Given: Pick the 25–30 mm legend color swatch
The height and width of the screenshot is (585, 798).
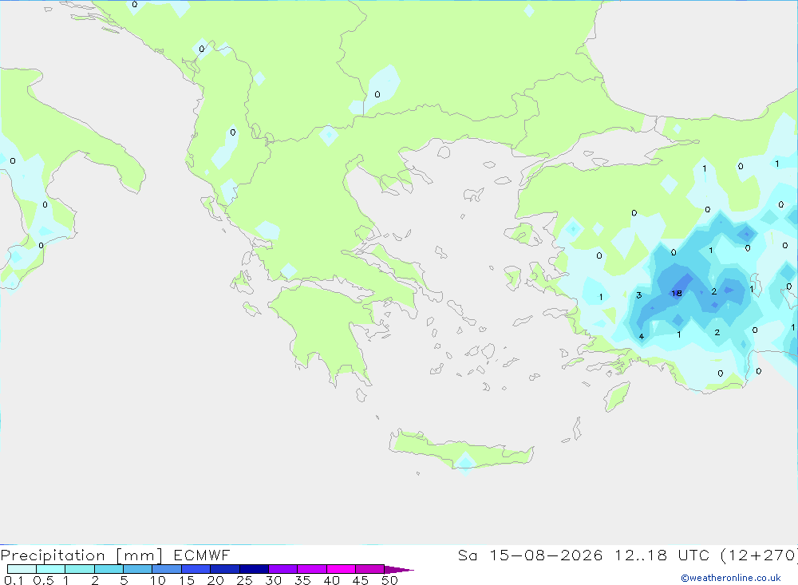Looking at the screenshot, I should coord(254,569).
